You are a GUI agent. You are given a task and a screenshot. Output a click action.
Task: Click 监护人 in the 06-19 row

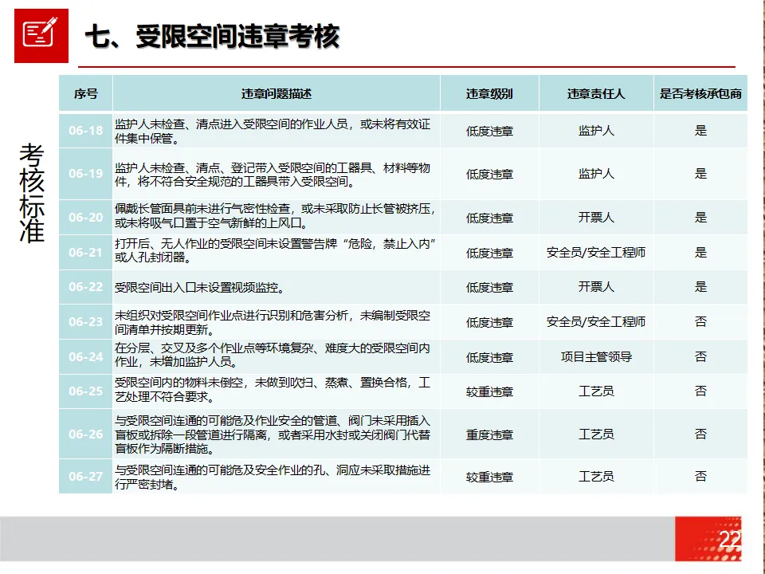click(596, 174)
